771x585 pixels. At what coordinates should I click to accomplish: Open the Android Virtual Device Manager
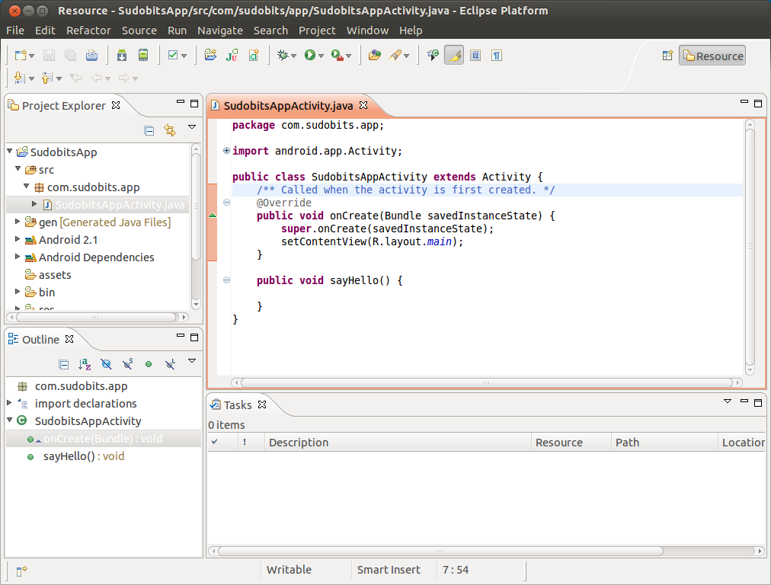[142, 56]
